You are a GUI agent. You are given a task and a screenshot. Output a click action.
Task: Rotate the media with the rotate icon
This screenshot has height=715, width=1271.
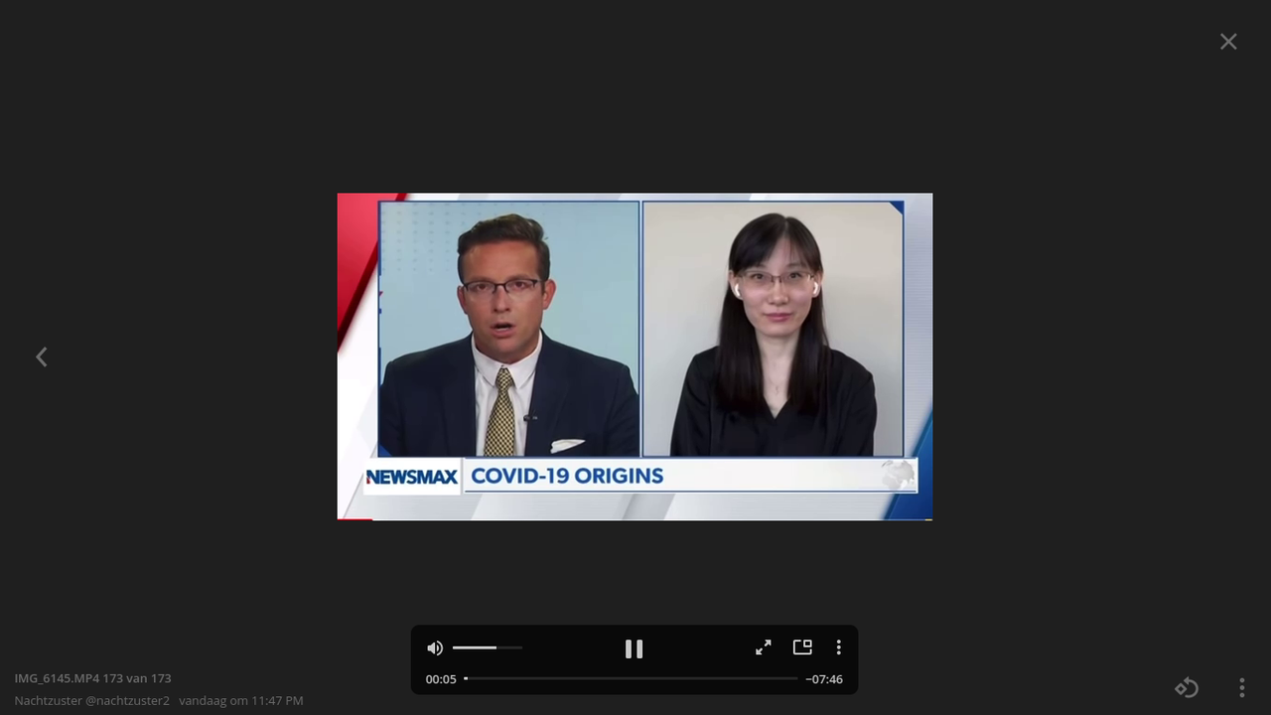pos(1187,687)
